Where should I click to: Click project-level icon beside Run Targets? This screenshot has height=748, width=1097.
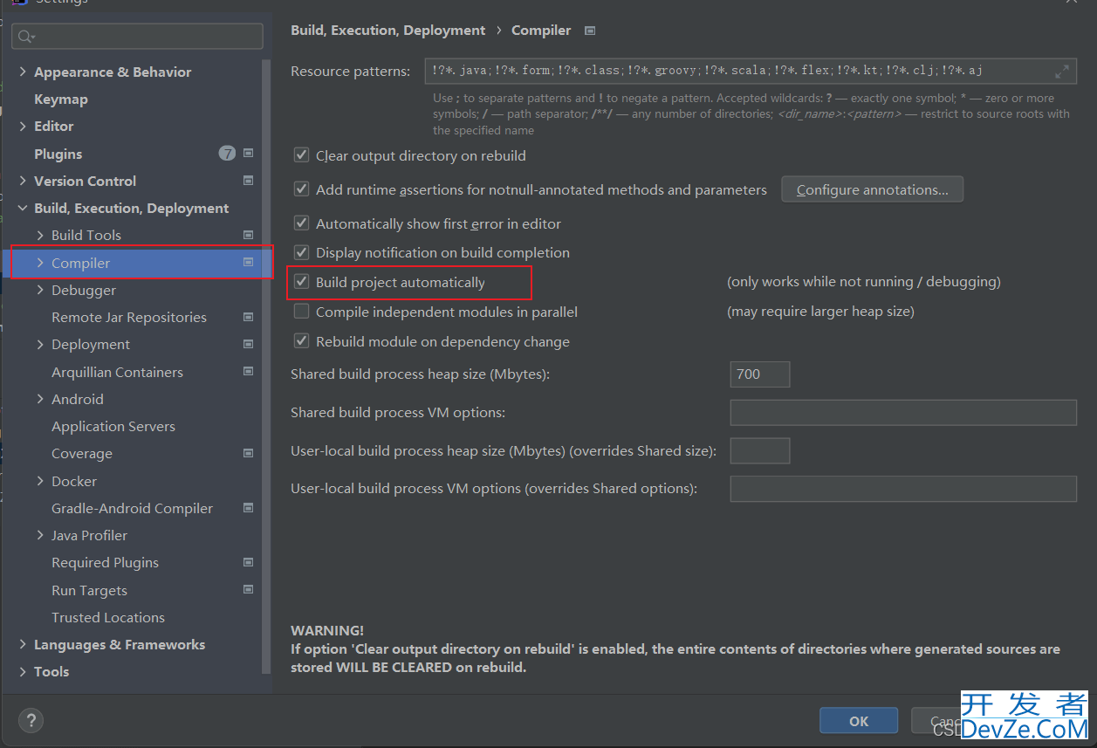click(248, 590)
